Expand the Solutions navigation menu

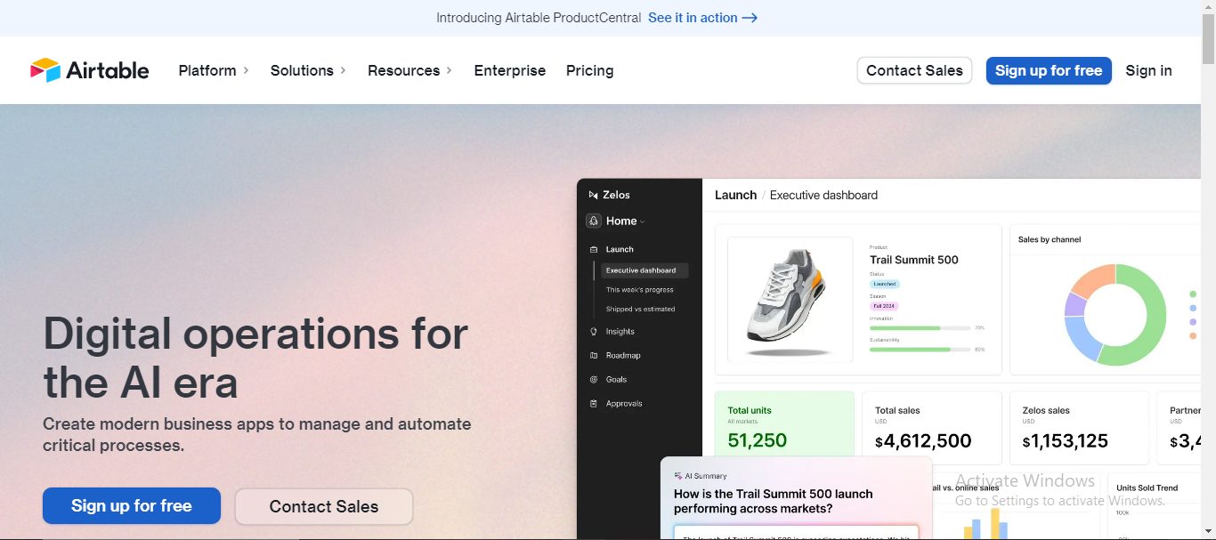pos(308,70)
